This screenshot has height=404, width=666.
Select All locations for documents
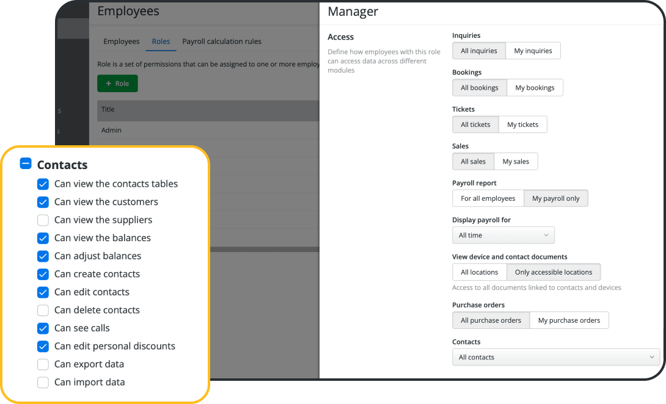[x=480, y=272]
